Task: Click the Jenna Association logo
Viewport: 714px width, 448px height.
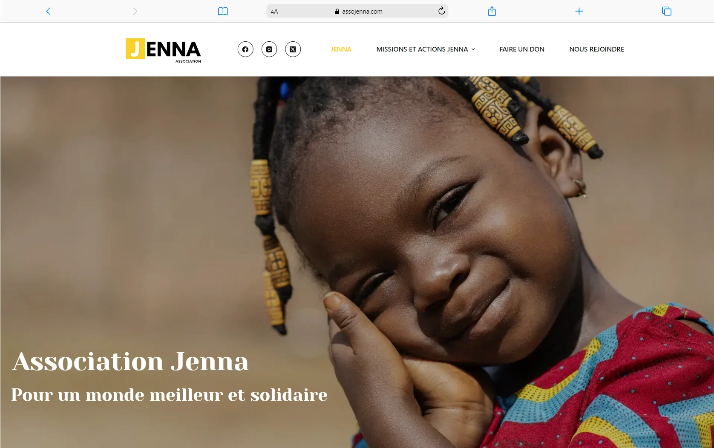Action: coord(163,50)
